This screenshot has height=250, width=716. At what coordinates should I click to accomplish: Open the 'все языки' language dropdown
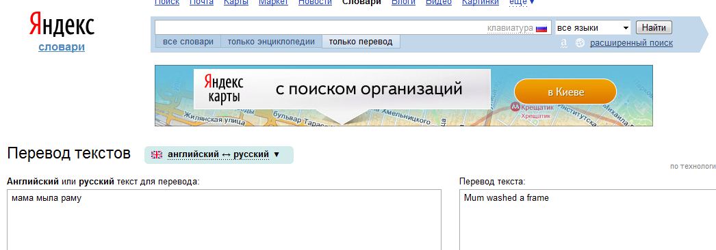pos(593,28)
